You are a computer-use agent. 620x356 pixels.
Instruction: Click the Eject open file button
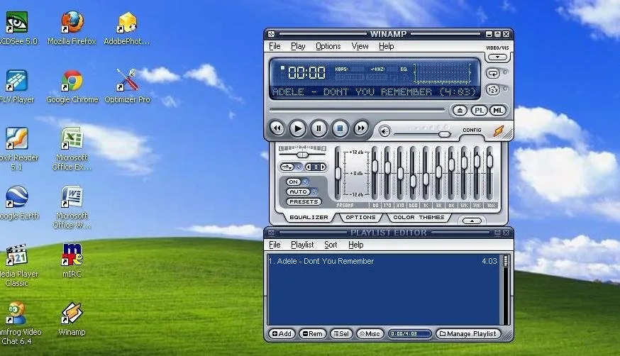pyautogui.click(x=460, y=111)
